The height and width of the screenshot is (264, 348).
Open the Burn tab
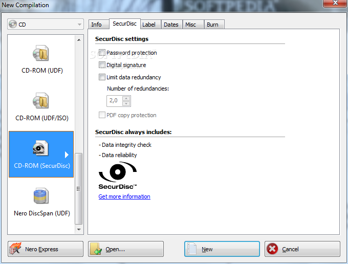[x=214, y=25]
